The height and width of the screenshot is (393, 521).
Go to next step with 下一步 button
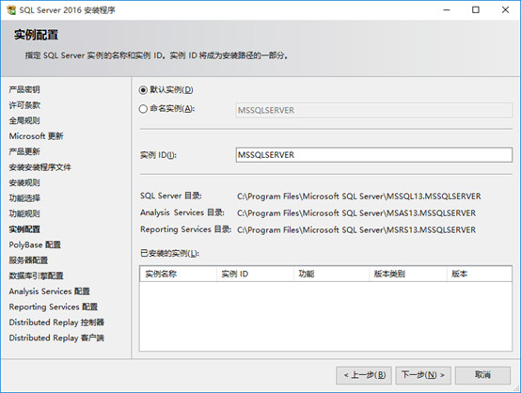click(x=423, y=375)
